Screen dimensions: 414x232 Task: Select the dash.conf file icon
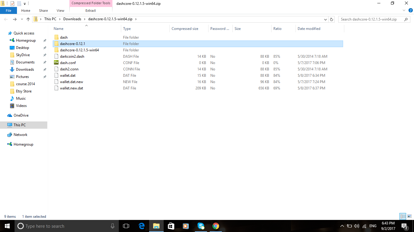tap(56, 63)
